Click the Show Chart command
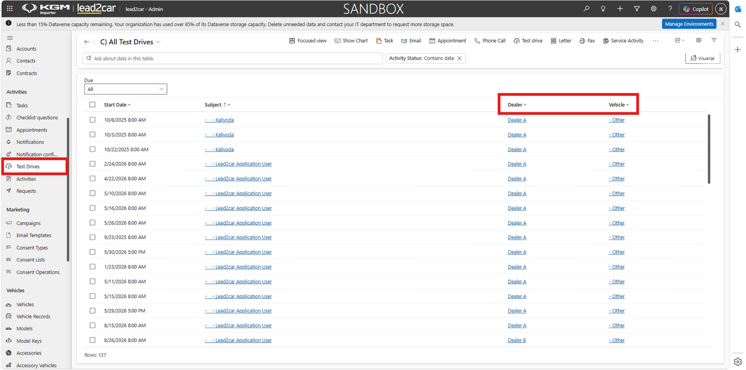 click(351, 41)
